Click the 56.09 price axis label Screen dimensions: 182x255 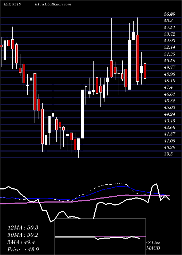pos(169,14)
